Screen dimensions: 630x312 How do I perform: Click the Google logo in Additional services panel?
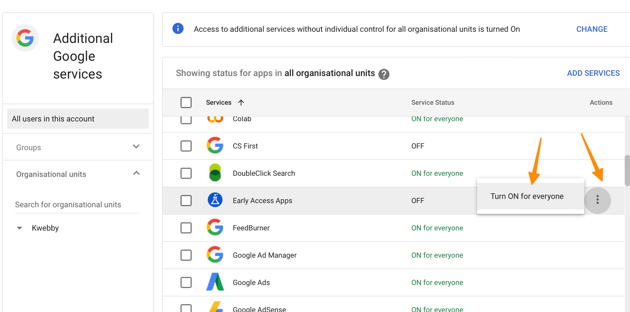pyautogui.click(x=25, y=38)
